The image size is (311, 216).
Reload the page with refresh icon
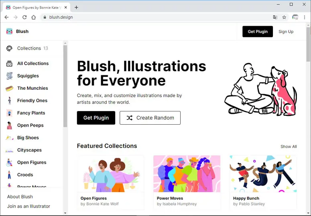coord(24,17)
